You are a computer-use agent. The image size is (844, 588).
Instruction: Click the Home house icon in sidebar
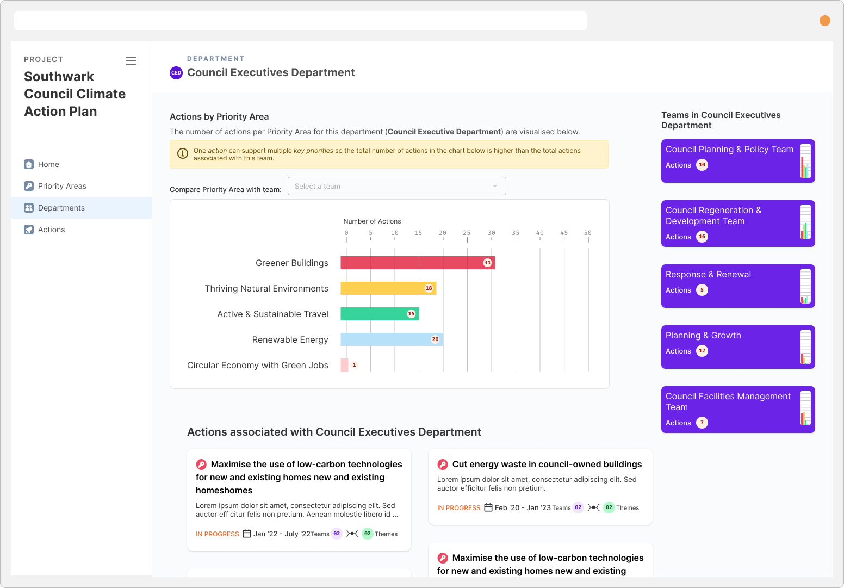[29, 164]
